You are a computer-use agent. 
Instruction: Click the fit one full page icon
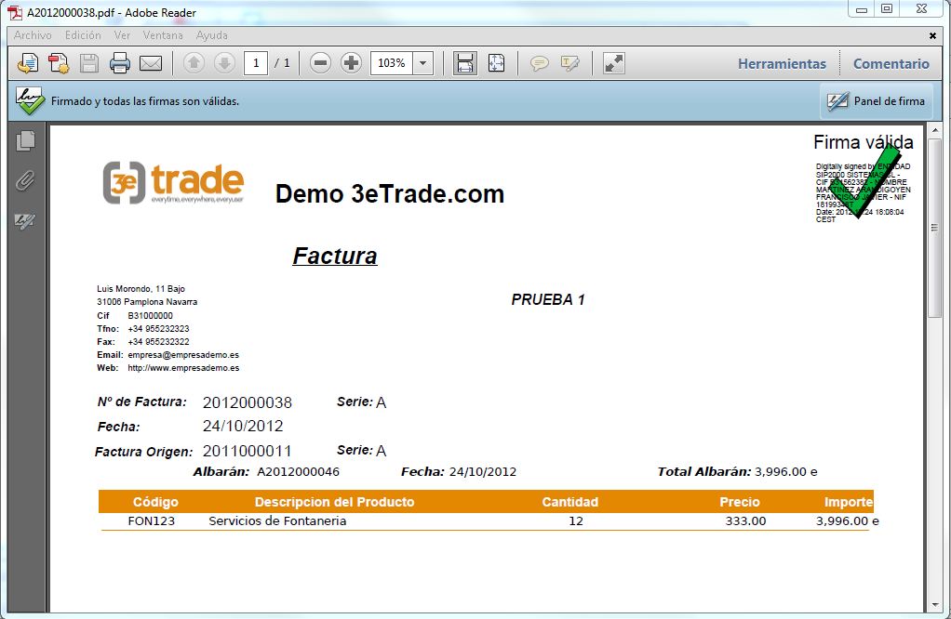[496, 63]
